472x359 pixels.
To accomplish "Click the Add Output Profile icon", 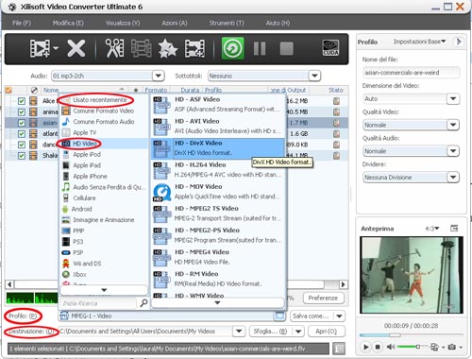I will coord(194,49).
